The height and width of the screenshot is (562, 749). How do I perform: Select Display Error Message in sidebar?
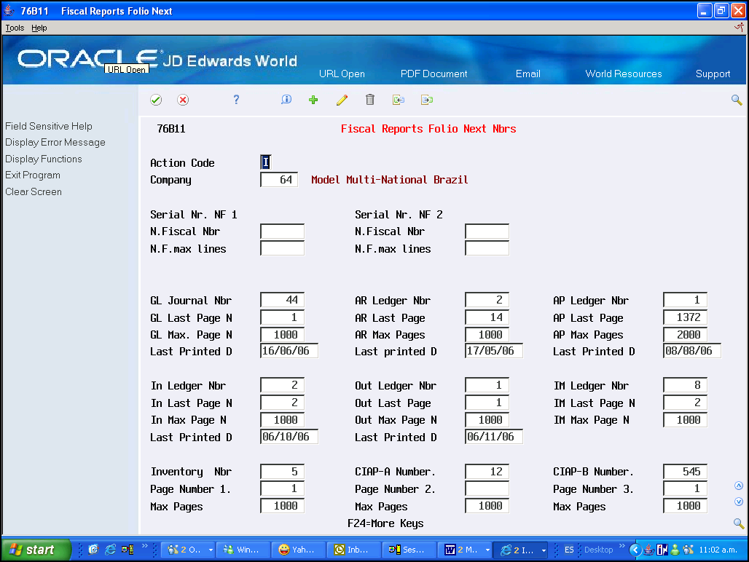[x=55, y=142]
